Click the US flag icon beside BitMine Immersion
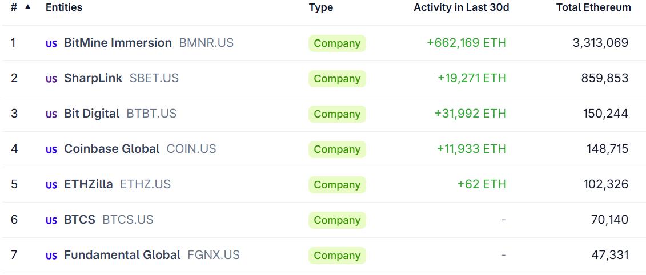 click(x=51, y=43)
